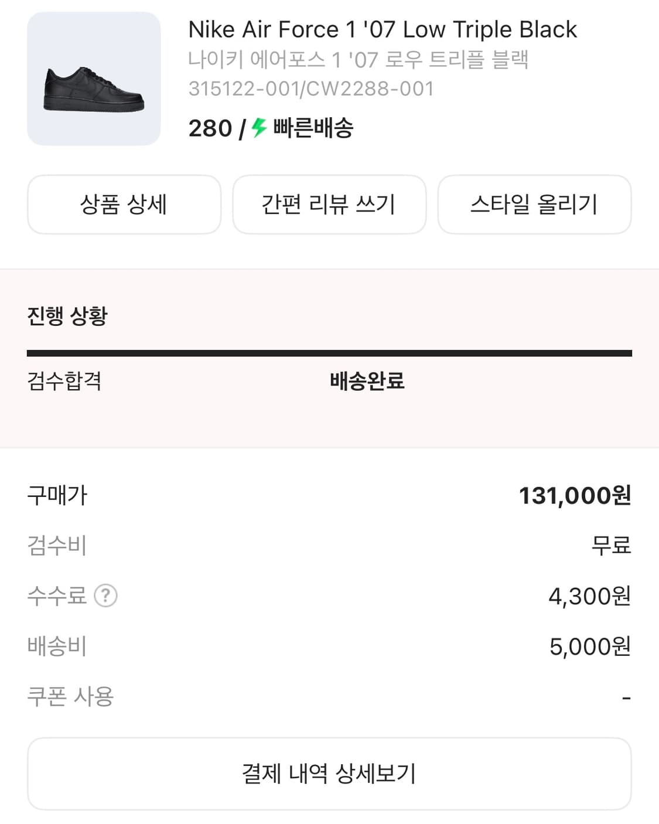This screenshot has height=824, width=659.
Task: Select the 쿠폰 사용 row label
Action: [x=70, y=696]
